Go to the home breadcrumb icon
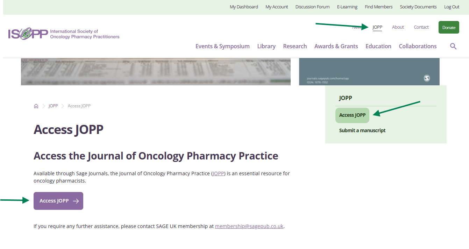The width and height of the screenshot is (469, 249). [36, 106]
